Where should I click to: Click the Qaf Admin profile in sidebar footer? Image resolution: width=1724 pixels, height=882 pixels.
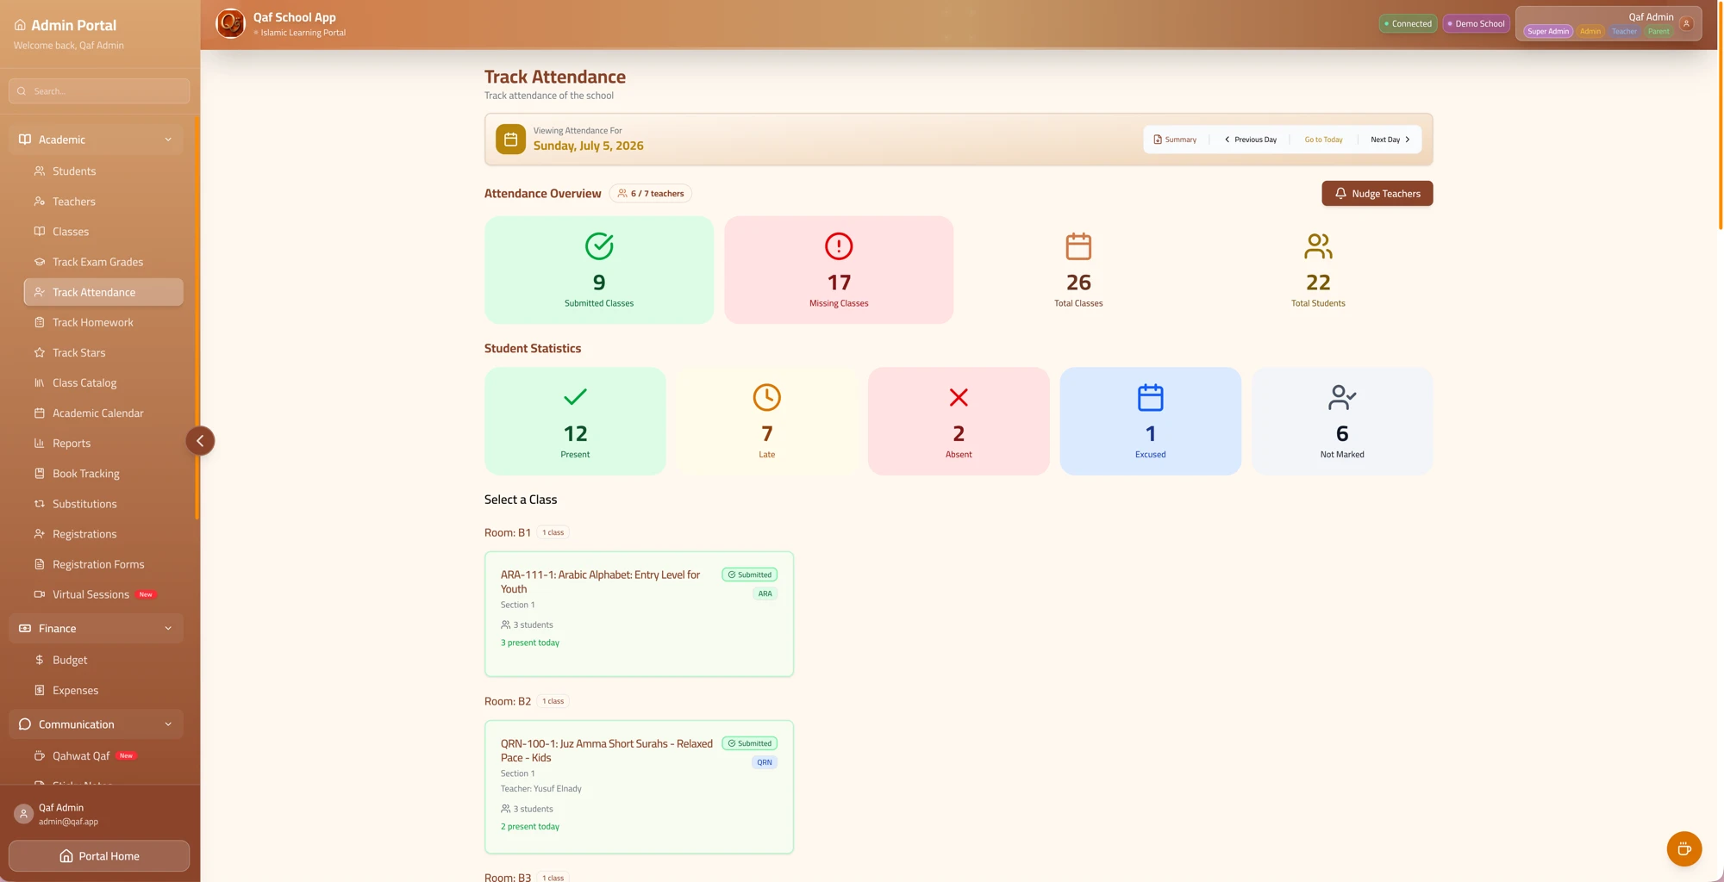(99, 814)
